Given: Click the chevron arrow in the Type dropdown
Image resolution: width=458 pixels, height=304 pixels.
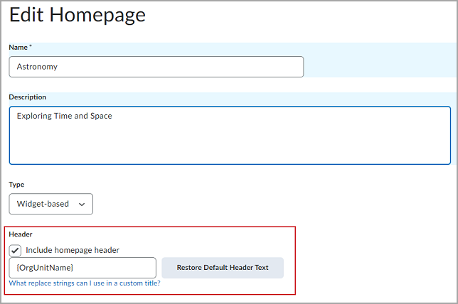Looking at the screenshot, I should click(x=82, y=205).
